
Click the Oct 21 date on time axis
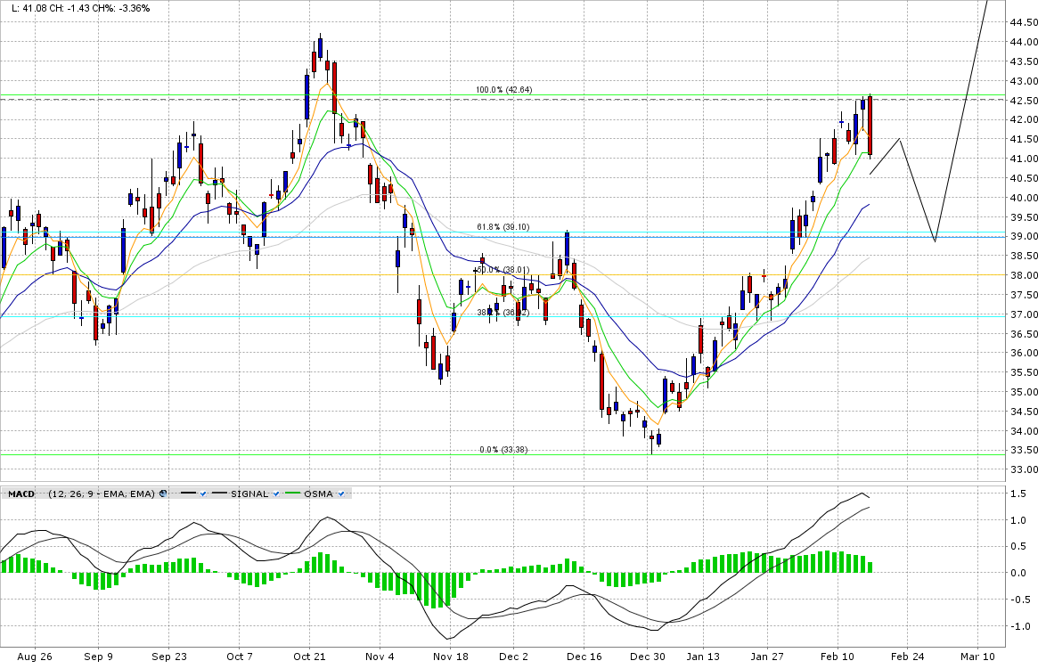point(309,657)
